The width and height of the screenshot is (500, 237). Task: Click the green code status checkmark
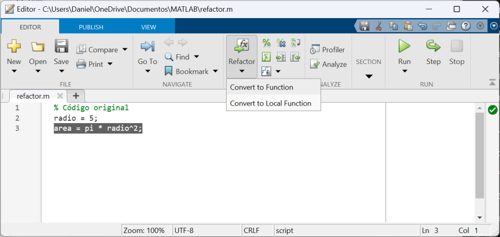pyautogui.click(x=492, y=110)
